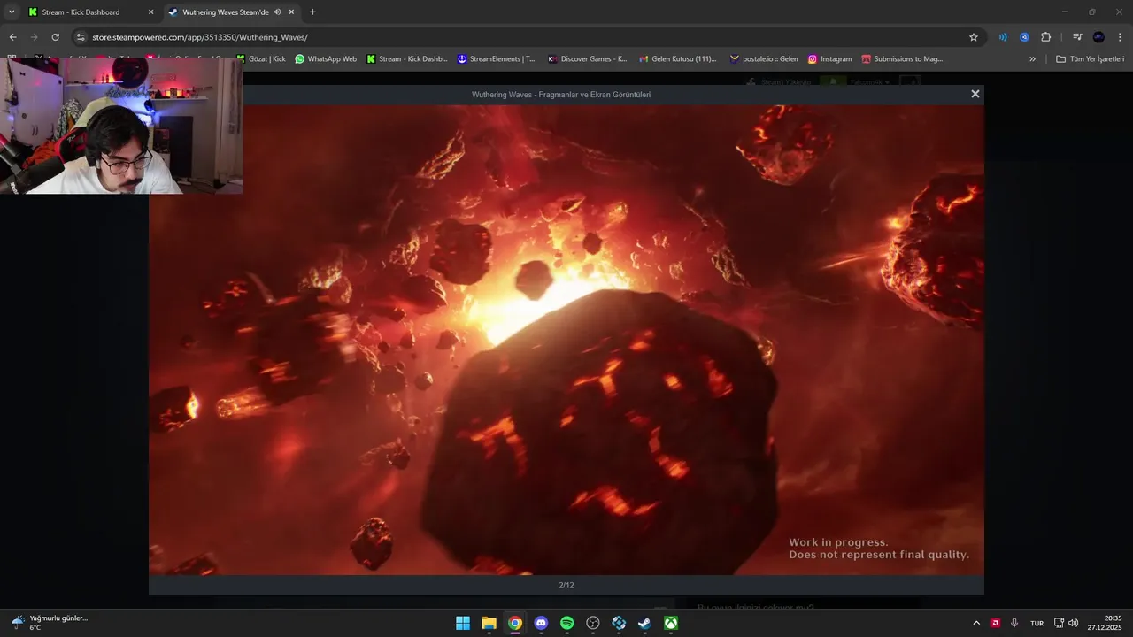
Task: Open the postale.io :: Gelen bookmark
Action: pos(764,59)
